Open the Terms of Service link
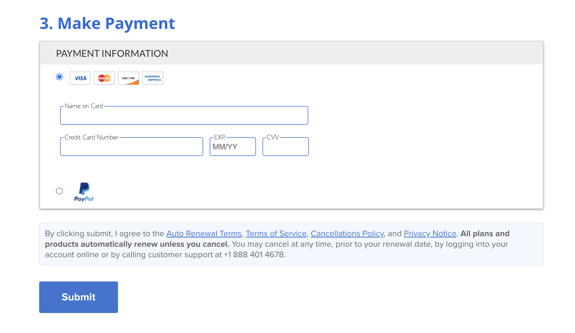 [276, 234]
